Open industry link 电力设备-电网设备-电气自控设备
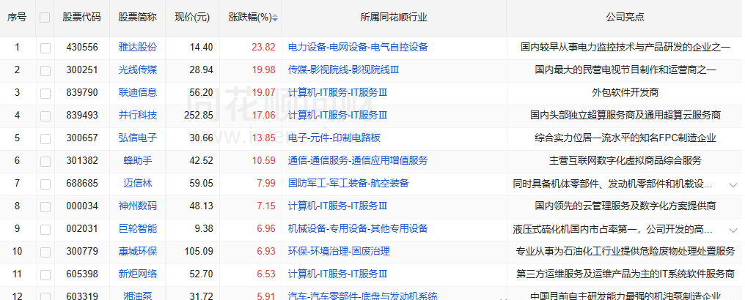745x300 pixels. coord(358,47)
